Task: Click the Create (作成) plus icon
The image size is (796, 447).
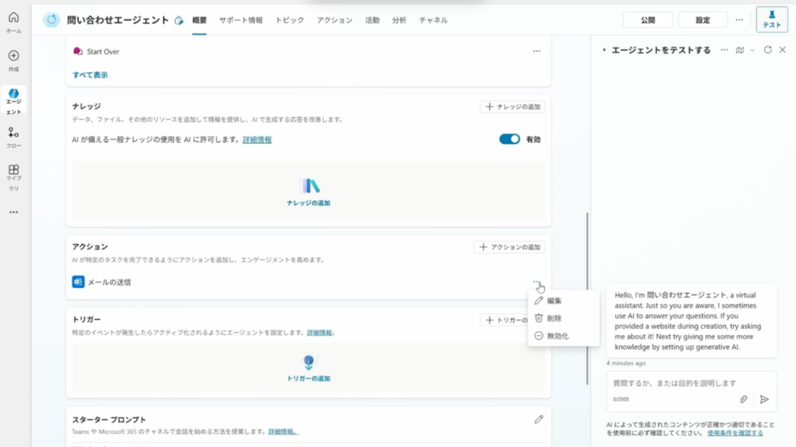Action: (13, 56)
